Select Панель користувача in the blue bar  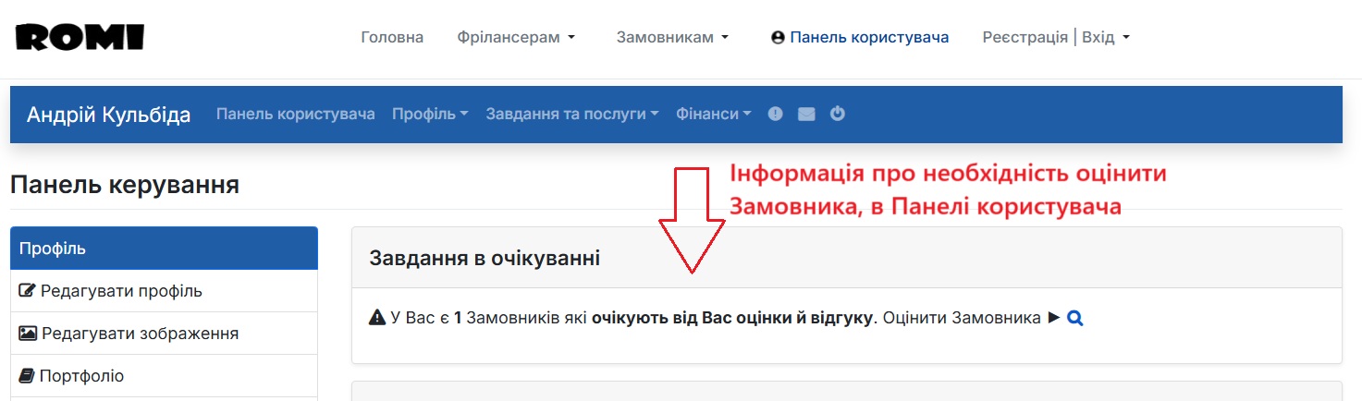point(296,114)
